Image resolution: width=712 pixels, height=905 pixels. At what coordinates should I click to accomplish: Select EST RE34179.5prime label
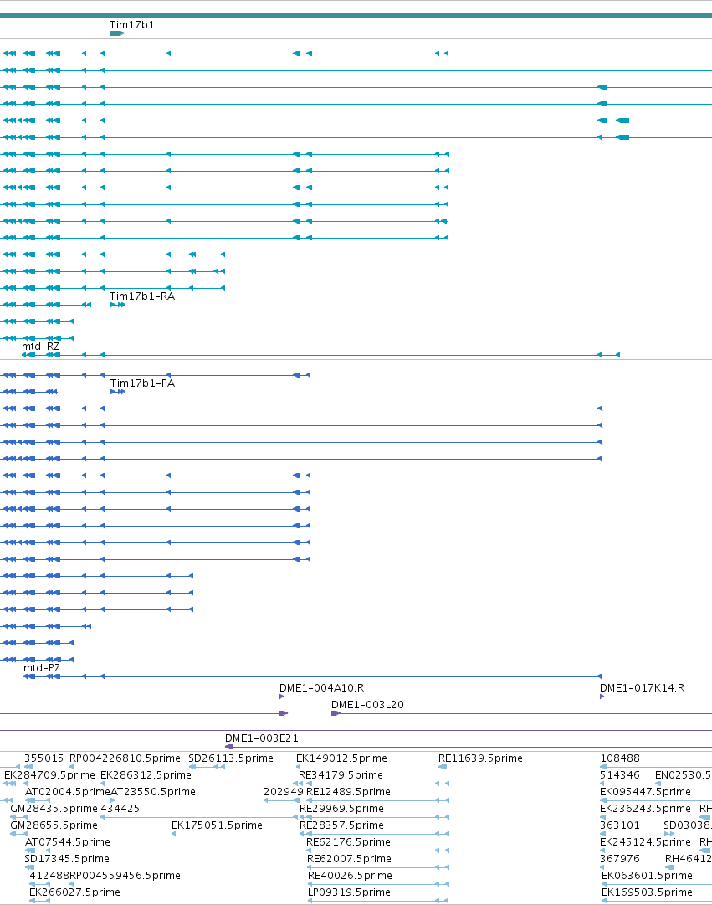[x=341, y=775]
